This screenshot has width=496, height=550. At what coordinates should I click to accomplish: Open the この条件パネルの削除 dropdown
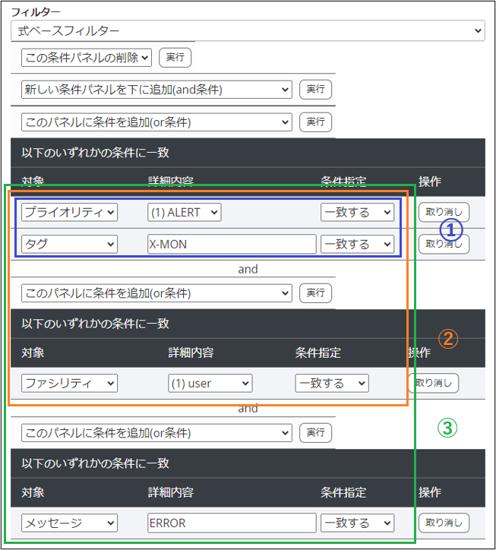point(87,57)
